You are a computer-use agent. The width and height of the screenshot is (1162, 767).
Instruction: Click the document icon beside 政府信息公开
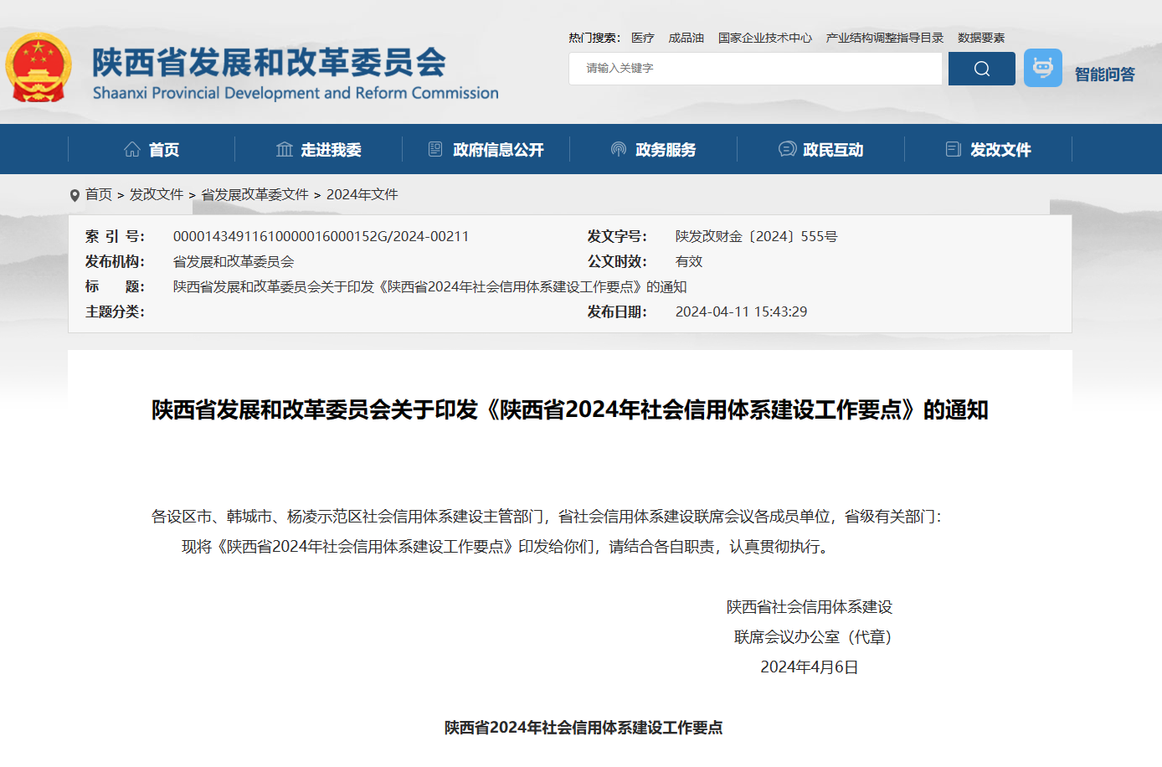coord(434,148)
